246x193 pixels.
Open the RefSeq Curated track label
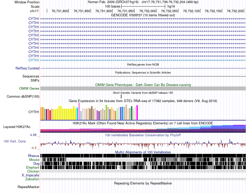tap(27, 68)
